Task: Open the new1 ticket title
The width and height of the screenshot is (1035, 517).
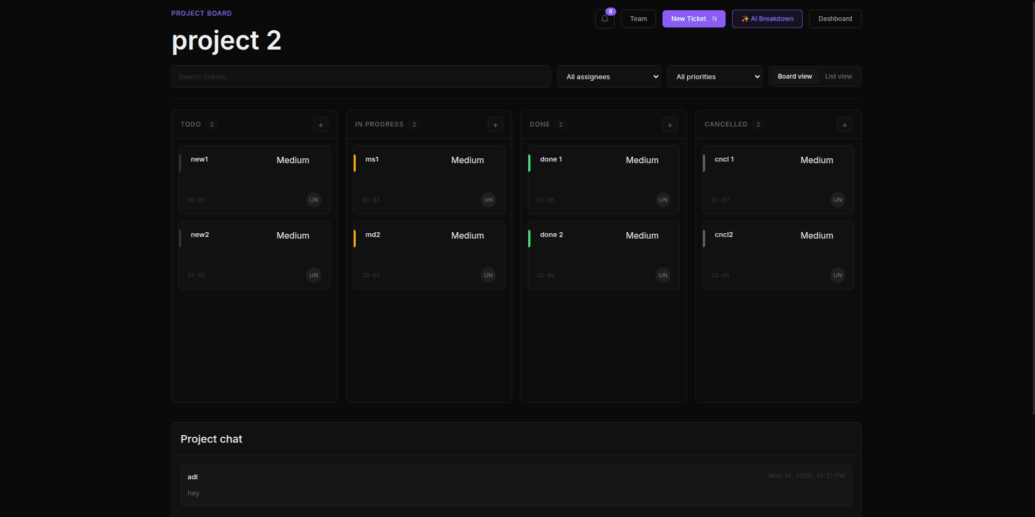Action: pyautogui.click(x=199, y=159)
